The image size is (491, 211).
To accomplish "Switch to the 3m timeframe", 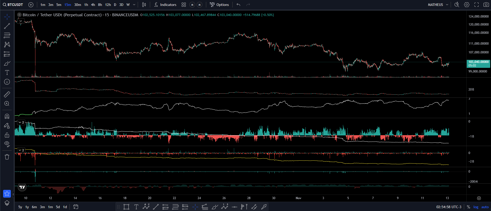I will pyautogui.click(x=51, y=5).
